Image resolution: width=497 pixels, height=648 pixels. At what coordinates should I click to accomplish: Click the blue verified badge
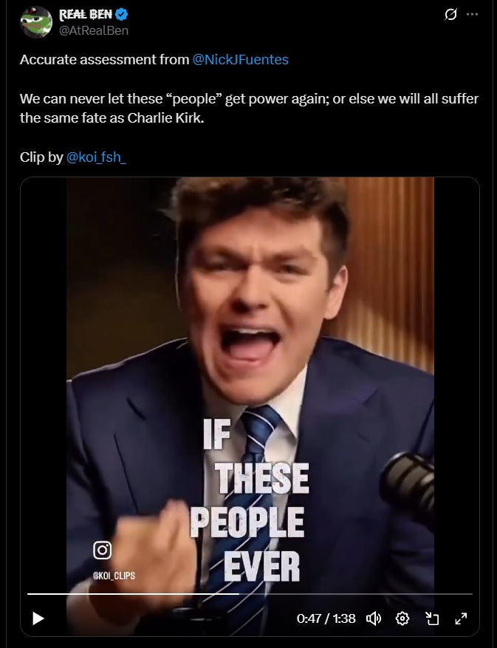121,15
